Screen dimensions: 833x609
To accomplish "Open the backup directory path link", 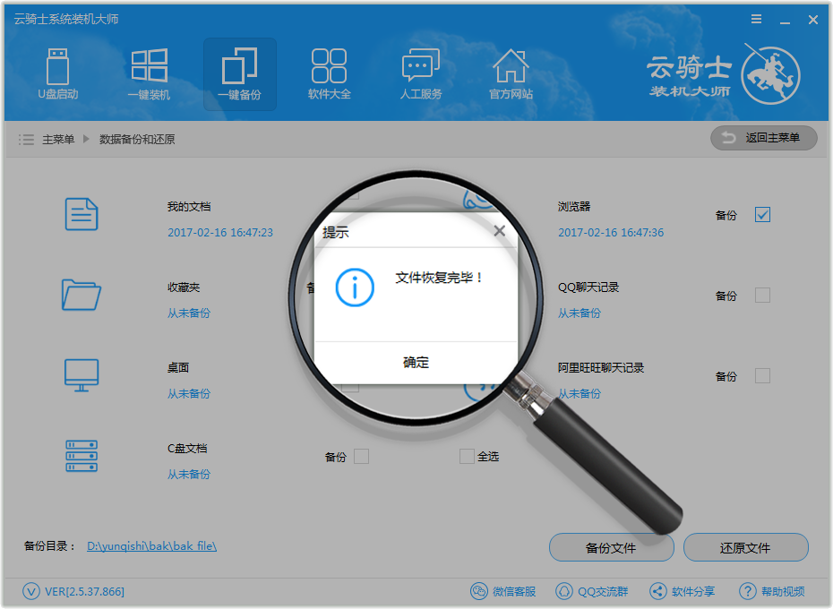I will [x=152, y=546].
